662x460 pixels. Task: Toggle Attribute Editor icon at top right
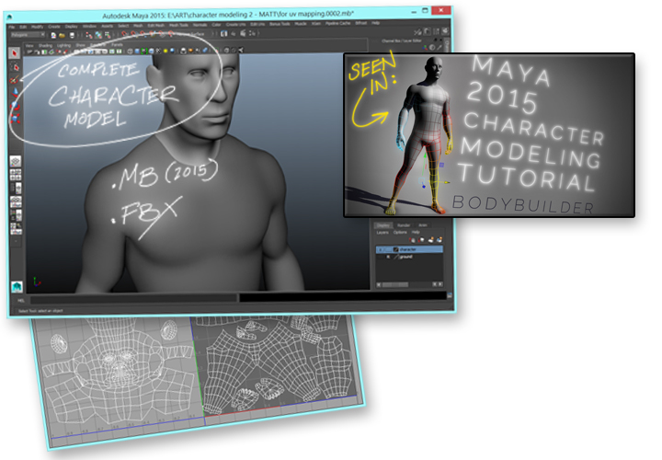[427, 31]
